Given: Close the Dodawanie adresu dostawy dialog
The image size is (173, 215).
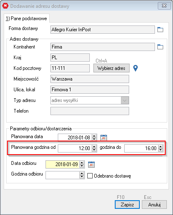Looking at the screenshot, I should [x=164, y=6].
